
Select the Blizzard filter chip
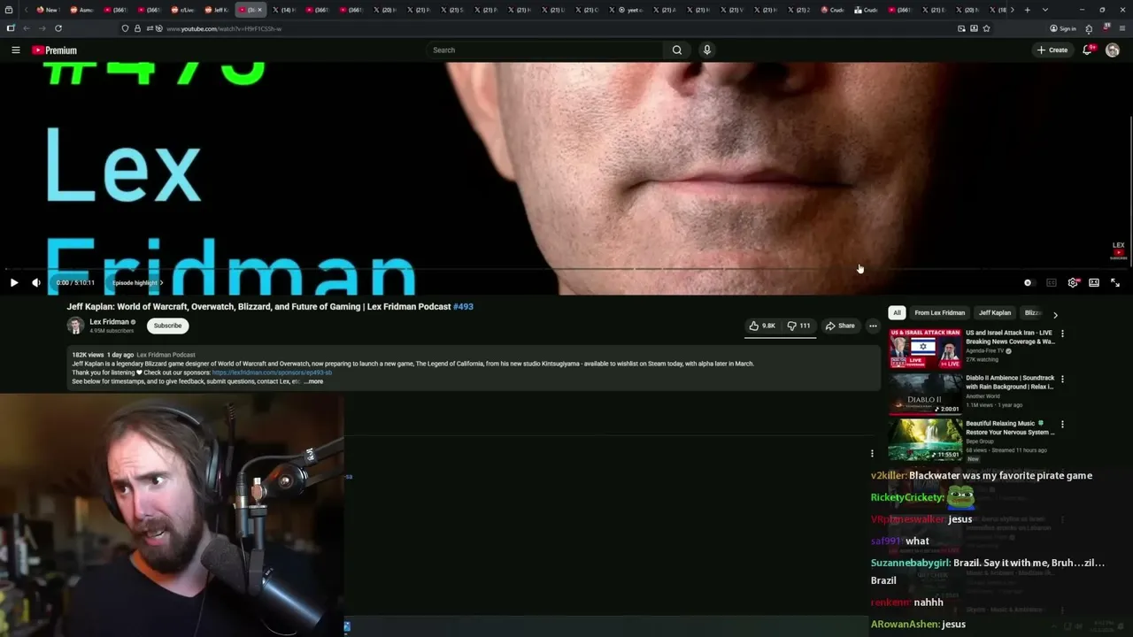coord(1033,312)
